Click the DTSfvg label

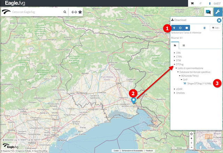point(180,64)
